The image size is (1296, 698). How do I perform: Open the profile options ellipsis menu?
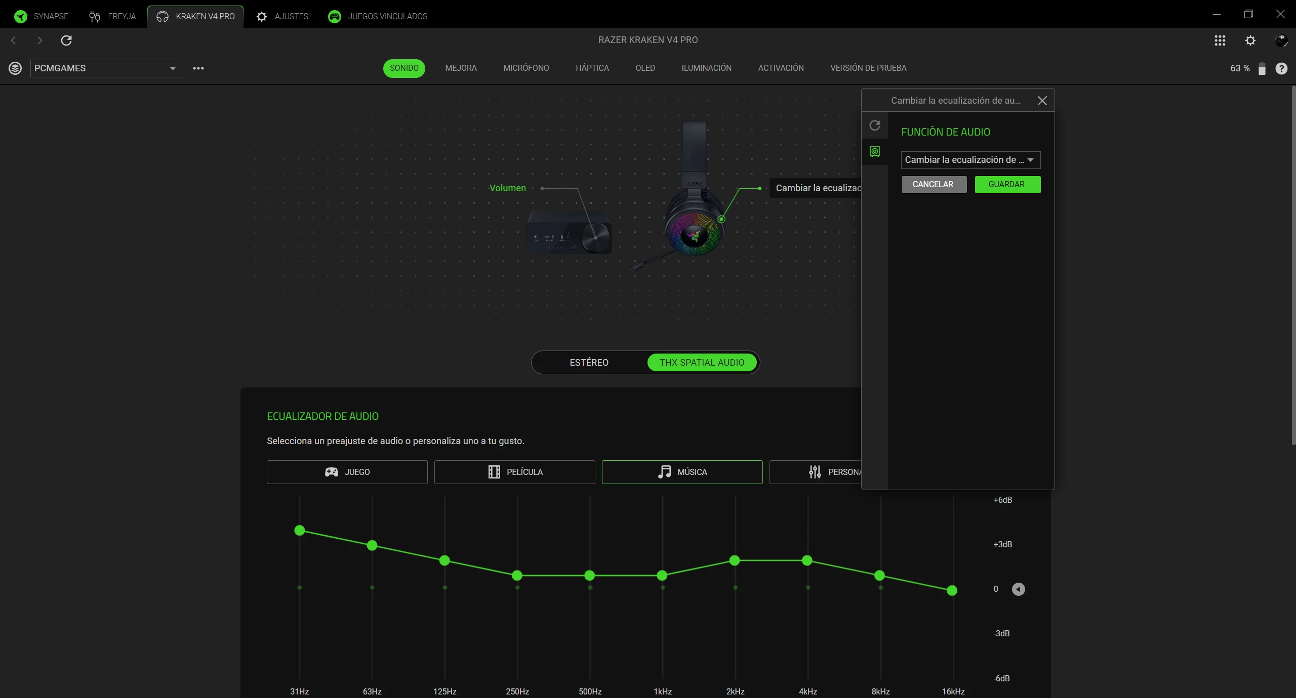click(x=198, y=68)
